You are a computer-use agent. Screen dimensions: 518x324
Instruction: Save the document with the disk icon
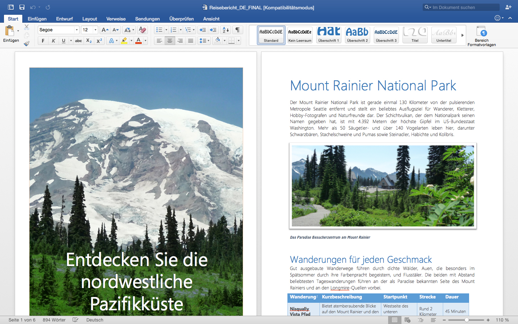tap(22, 7)
